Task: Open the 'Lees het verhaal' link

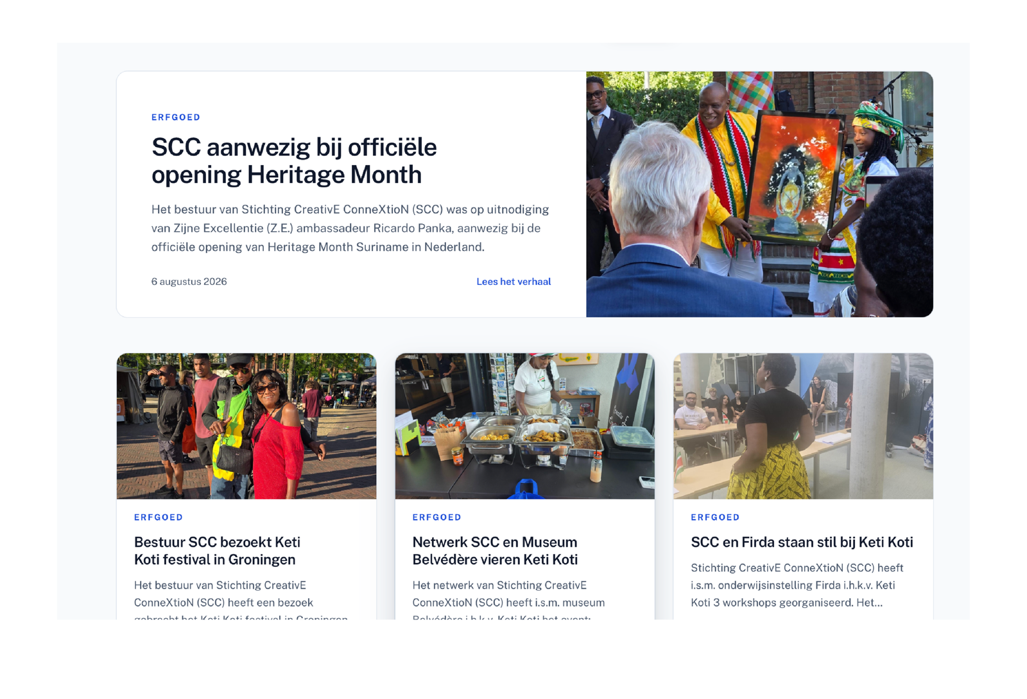Action: tap(513, 282)
